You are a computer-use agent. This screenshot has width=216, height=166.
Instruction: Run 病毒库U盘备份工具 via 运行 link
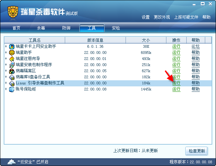click(176, 77)
